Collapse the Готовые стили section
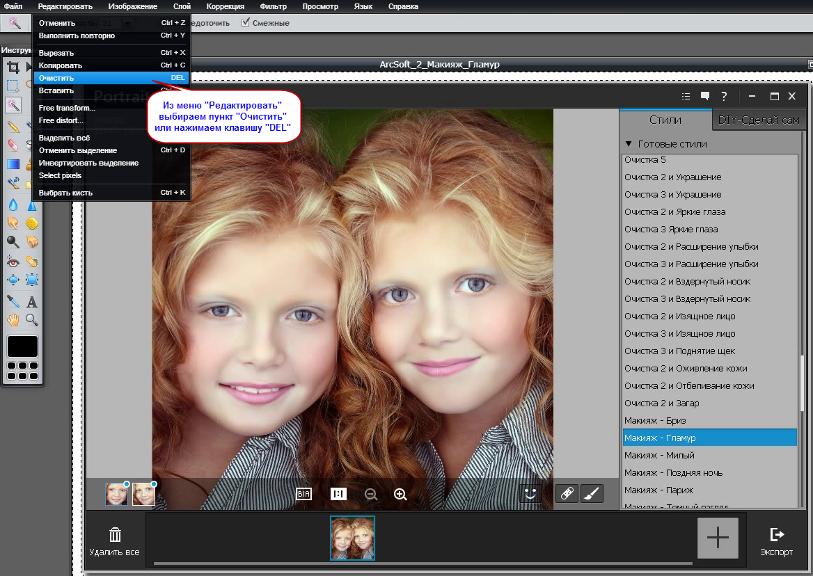 (629, 144)
